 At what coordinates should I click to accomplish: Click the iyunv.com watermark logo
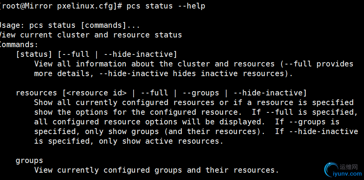(x=343, y=170)
